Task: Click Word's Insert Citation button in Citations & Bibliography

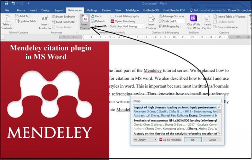Action: click(152, 22)
